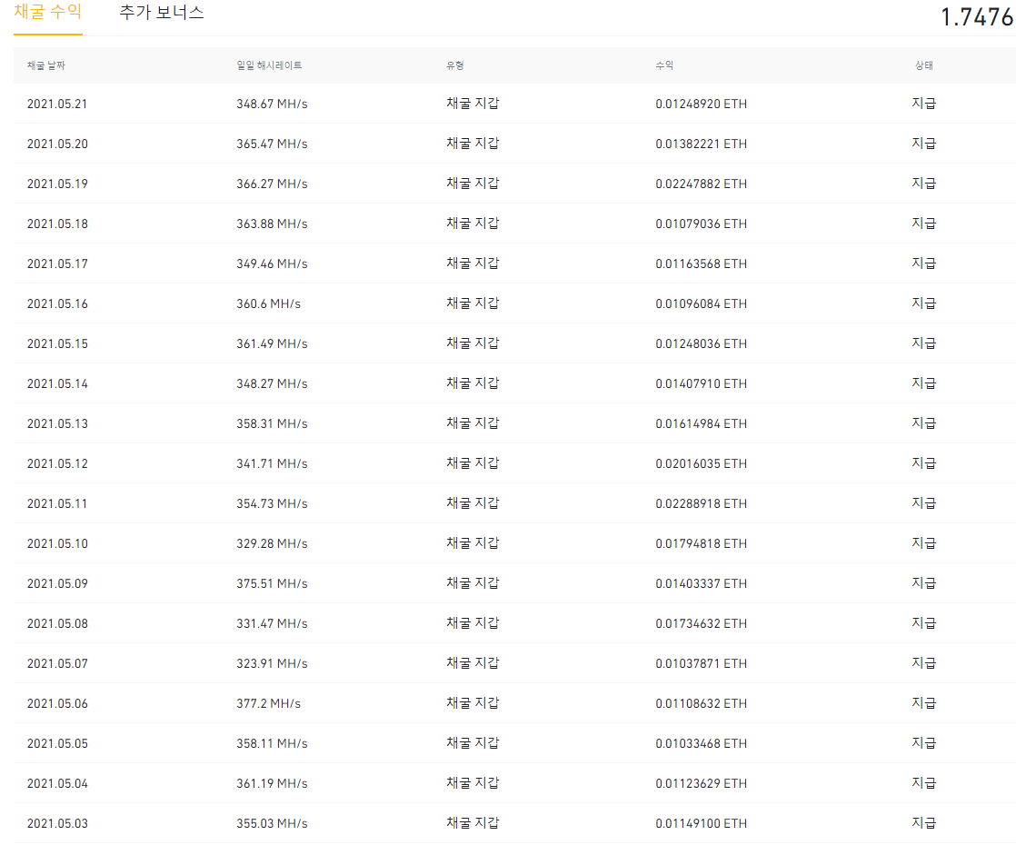Click the hashrate value 361.49 MH/s
The width and height of the screenshot is (1016, 845).
pyautogui.click(x=272, y=343)
